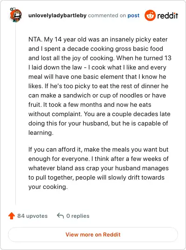The height and width of the screenshot is (250, 186).
Task: Click the vertical thread line under avatar
Action: point(16,114)
